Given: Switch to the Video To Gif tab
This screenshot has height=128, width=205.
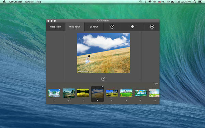Looking at the screenshot, I should (56, 27).
